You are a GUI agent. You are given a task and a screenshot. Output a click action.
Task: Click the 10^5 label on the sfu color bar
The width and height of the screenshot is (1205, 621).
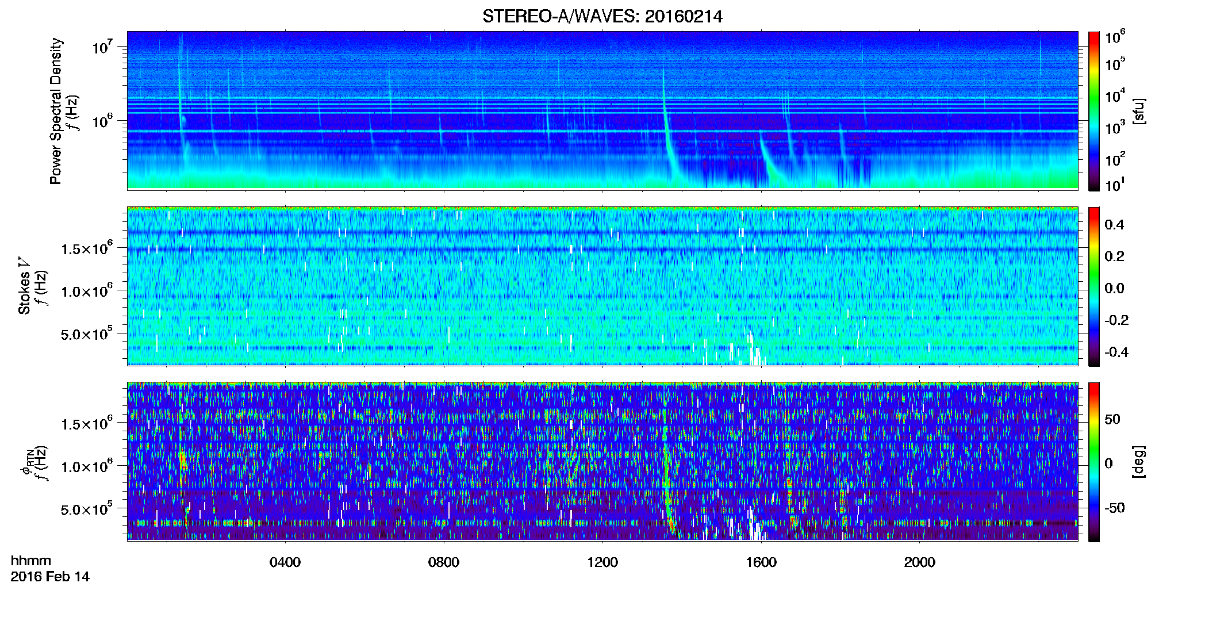point(1115,64)
